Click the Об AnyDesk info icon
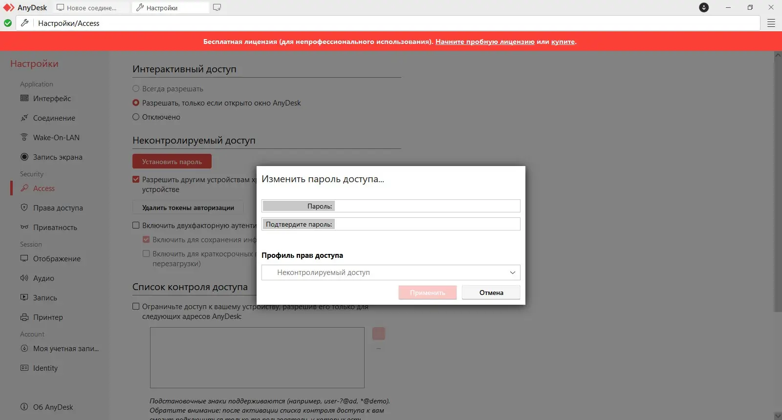This screenshot has width=782, height=420. 24,407
